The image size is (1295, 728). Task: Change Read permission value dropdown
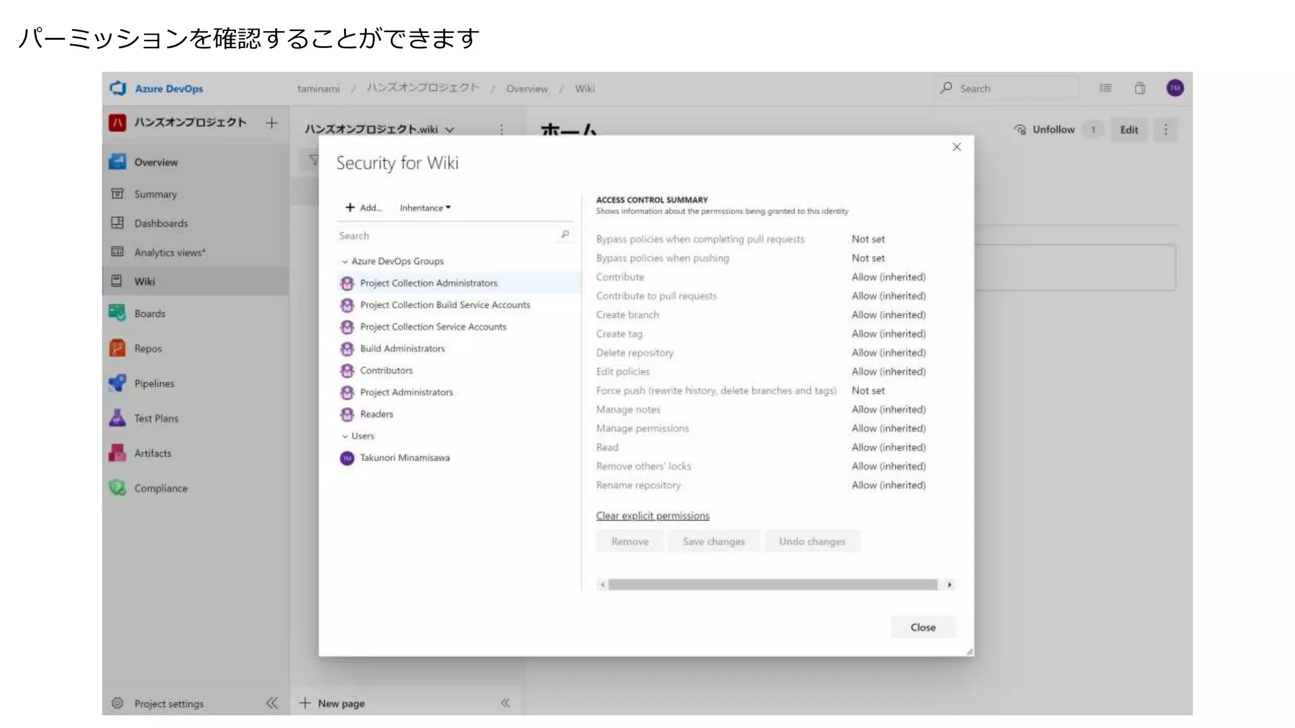tap(888, 447)
